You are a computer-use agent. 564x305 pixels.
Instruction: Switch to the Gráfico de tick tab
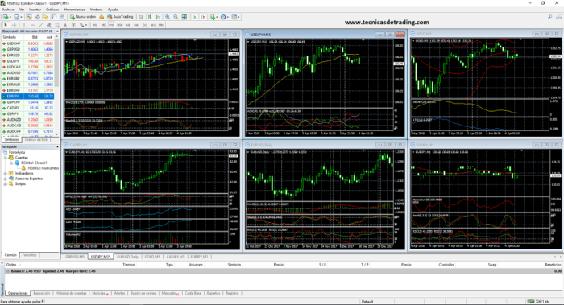(36, 140)
